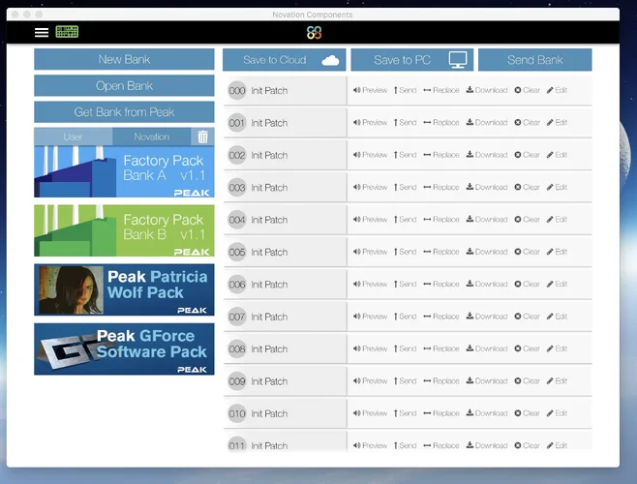
Task: Click the Save to Cloud button
Action: (x=285, y=60)
